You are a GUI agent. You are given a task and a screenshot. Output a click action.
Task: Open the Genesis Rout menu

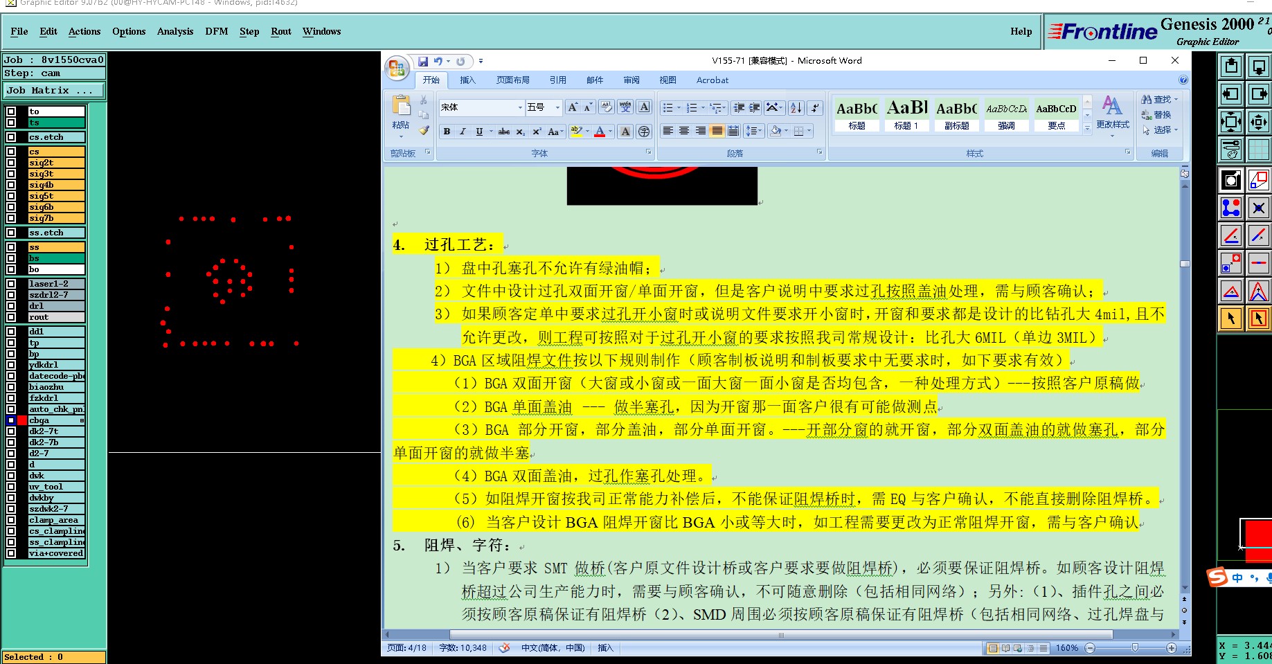pyautogui.click(x=281, y=32)
